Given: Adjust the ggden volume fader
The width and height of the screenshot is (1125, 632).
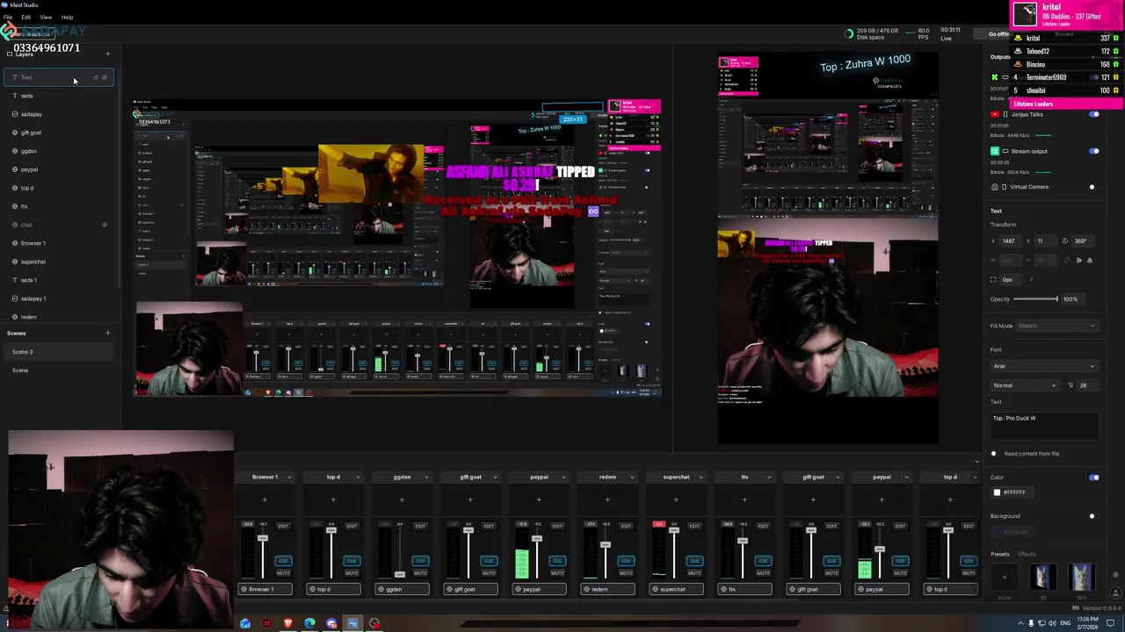Looking at the screenshot, I should (x=399, y=573).
